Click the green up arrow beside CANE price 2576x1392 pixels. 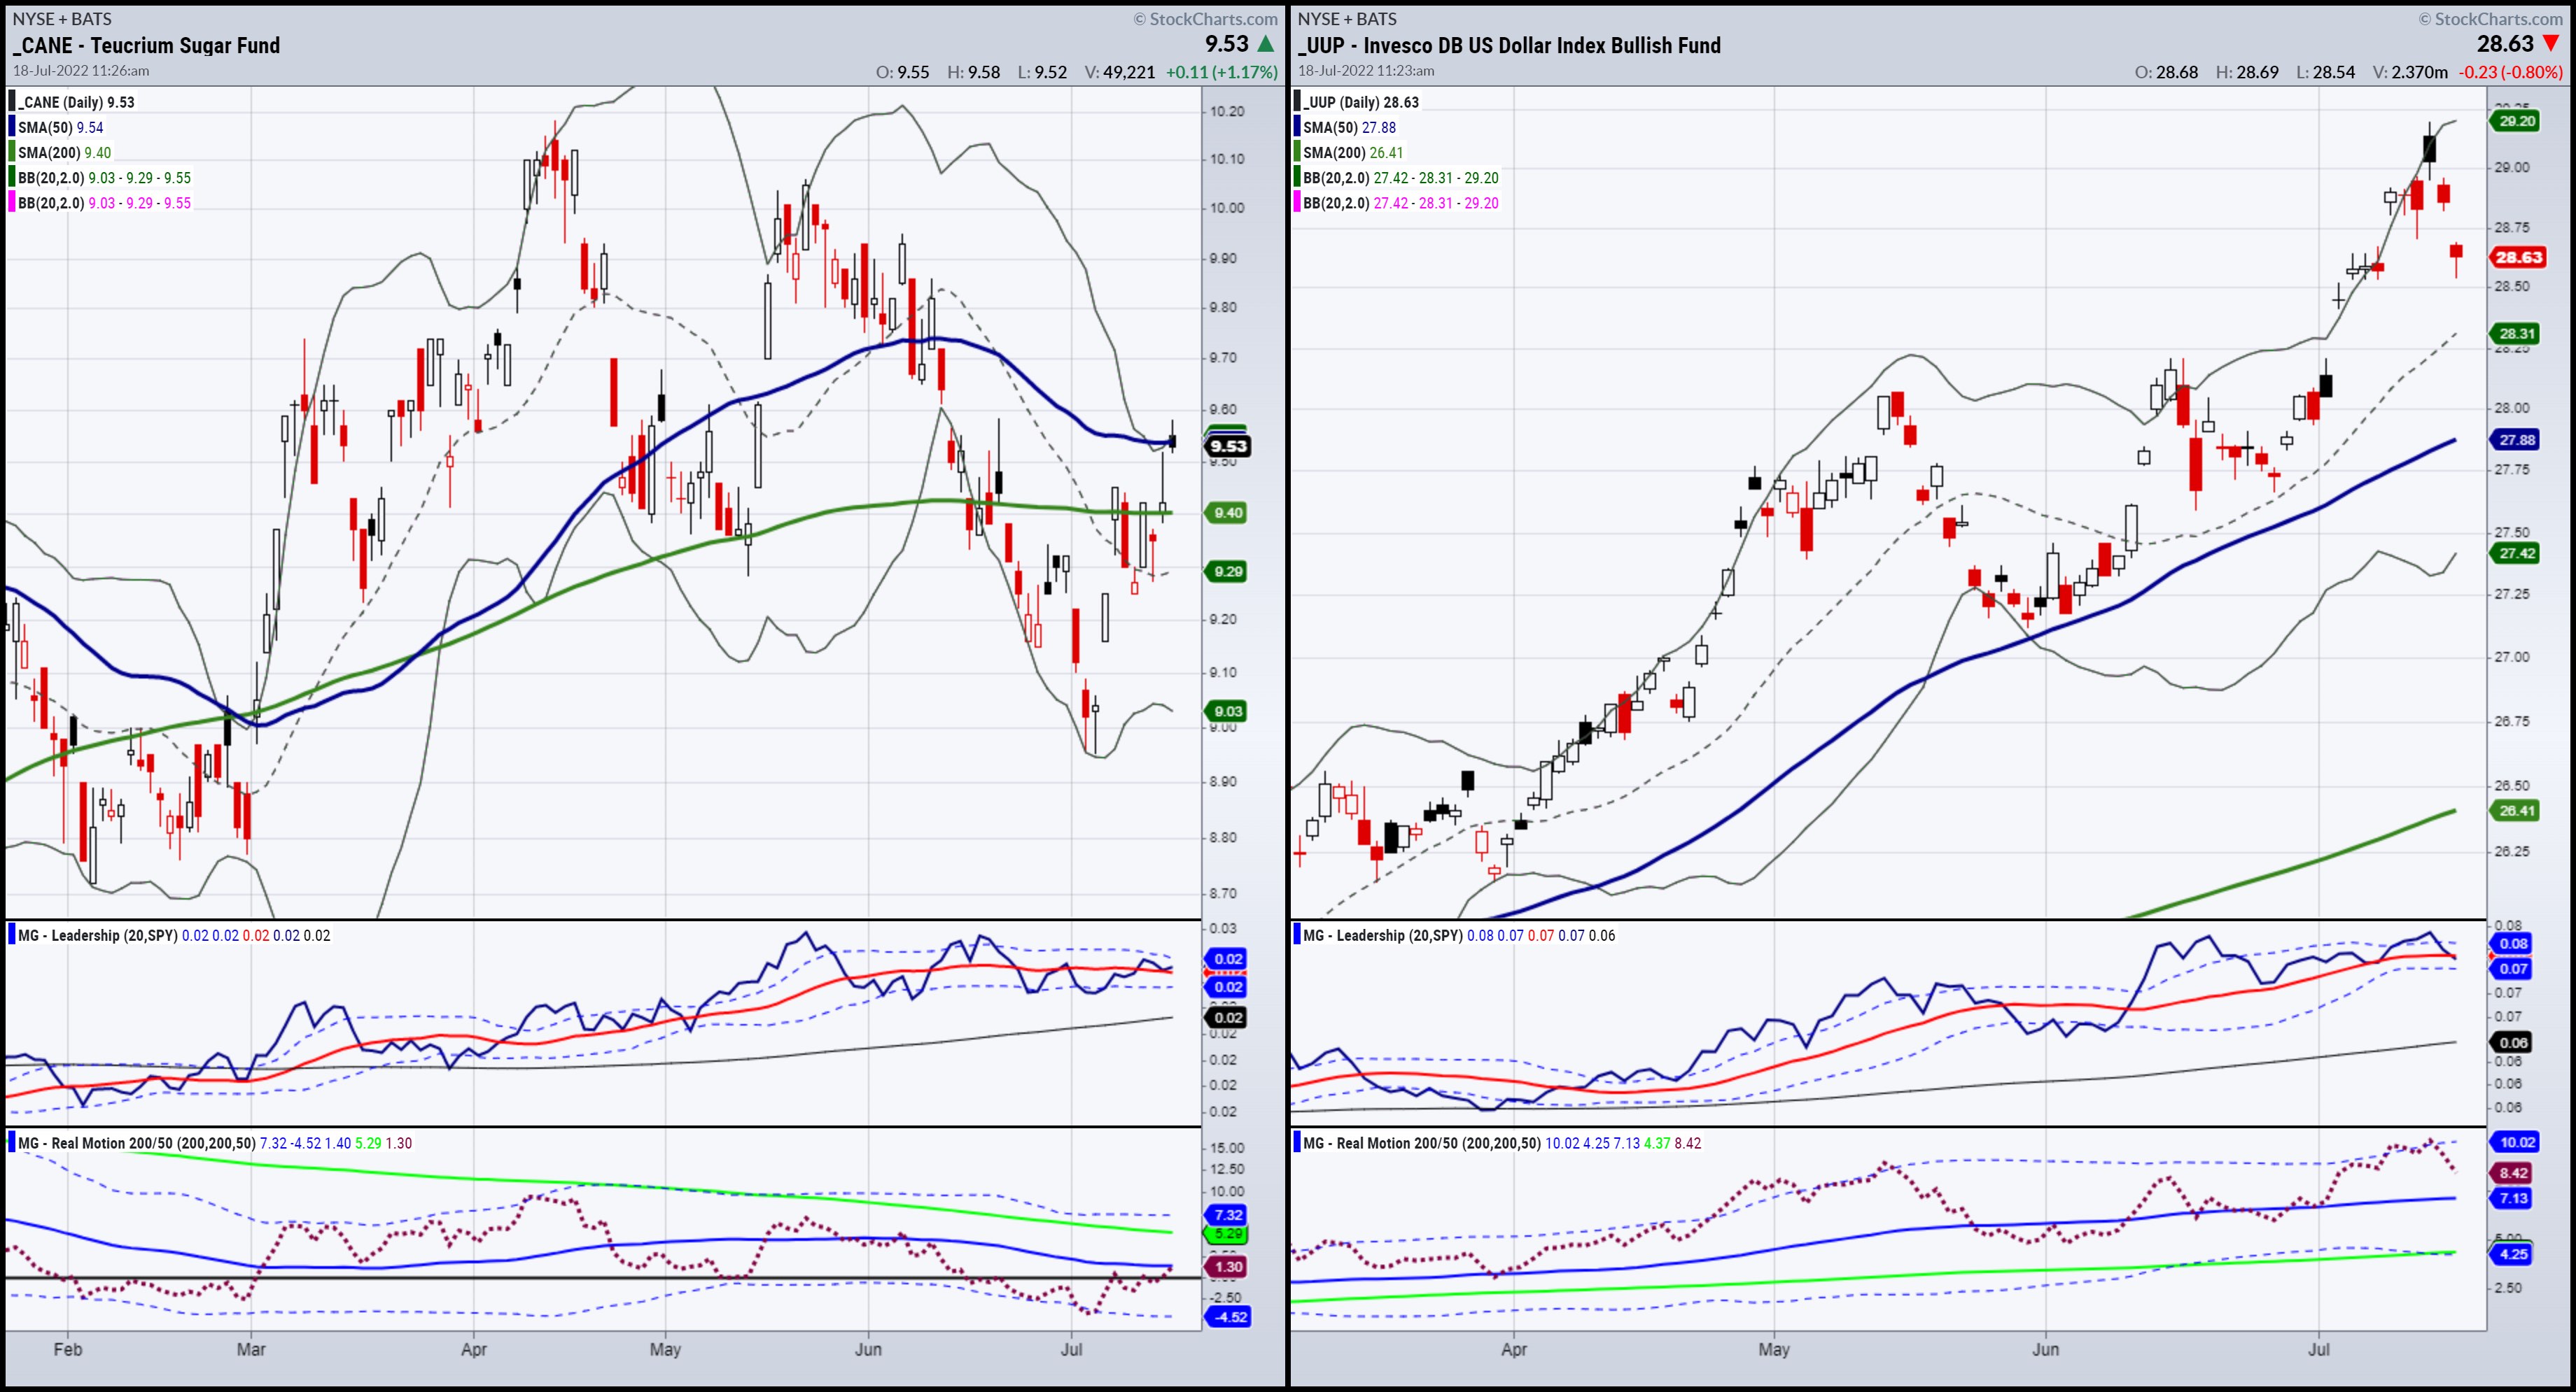tap(1266, 44)
